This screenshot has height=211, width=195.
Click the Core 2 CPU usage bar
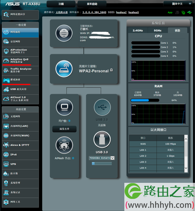[146, 47]
